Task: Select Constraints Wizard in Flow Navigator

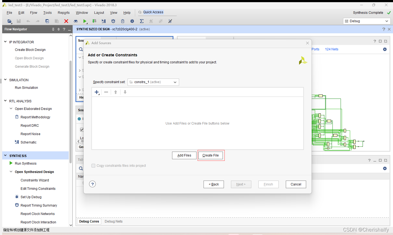Action: tap(35, 180)
